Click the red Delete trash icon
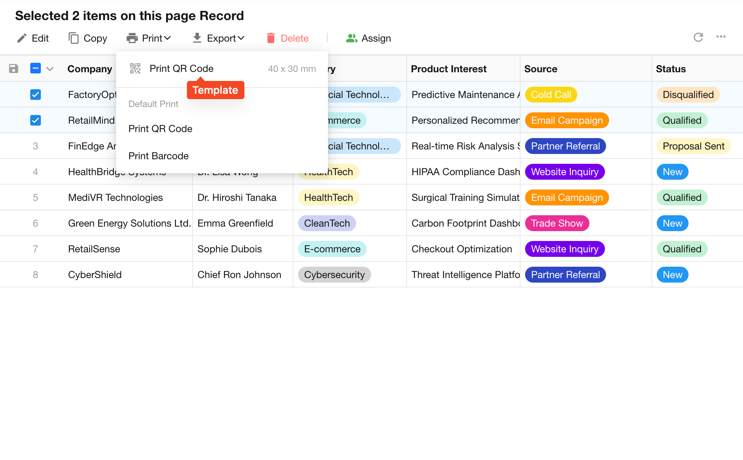 (x=271, y=38)
